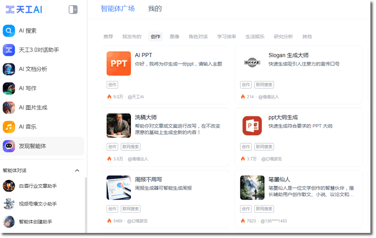Viewport: 376px width, 238px height.
Task: Switch to the 我的 tab
Action: pos(155,9)
